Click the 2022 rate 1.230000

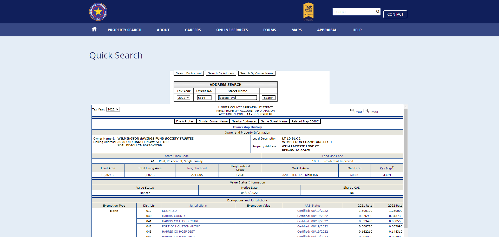[x=396, y=211]
